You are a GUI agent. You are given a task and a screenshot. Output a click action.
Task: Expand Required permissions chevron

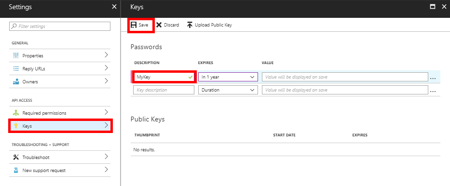[x=106, y=112]
